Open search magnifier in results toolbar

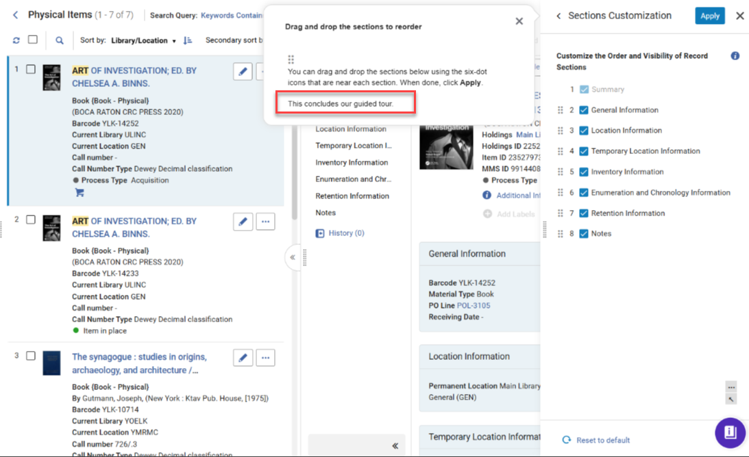coord(59,40)
